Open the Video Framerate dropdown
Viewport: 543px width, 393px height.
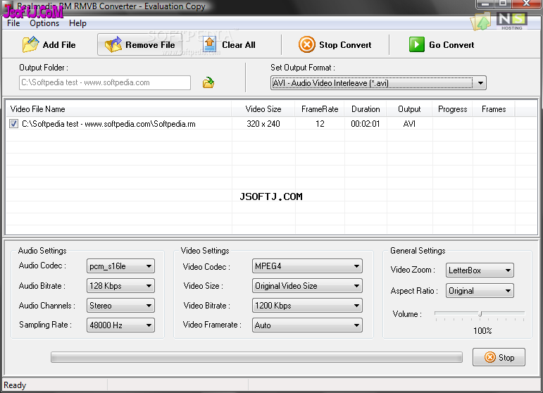307,325
